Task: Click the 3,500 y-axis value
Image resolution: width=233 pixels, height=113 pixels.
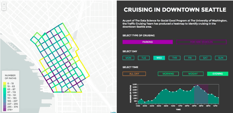Action: click(134, 84)
